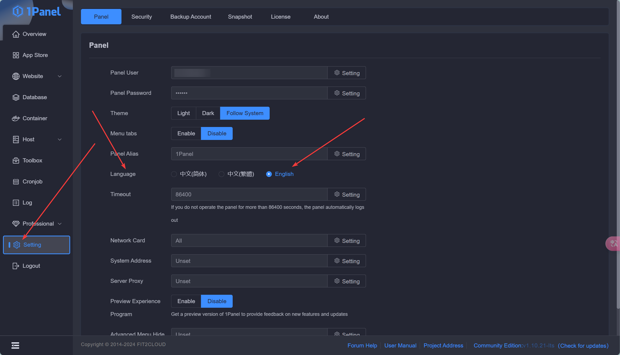Open the User Manual link
Image resolution: width=620 pixels, height=355 pixels.
click(400, 346)
